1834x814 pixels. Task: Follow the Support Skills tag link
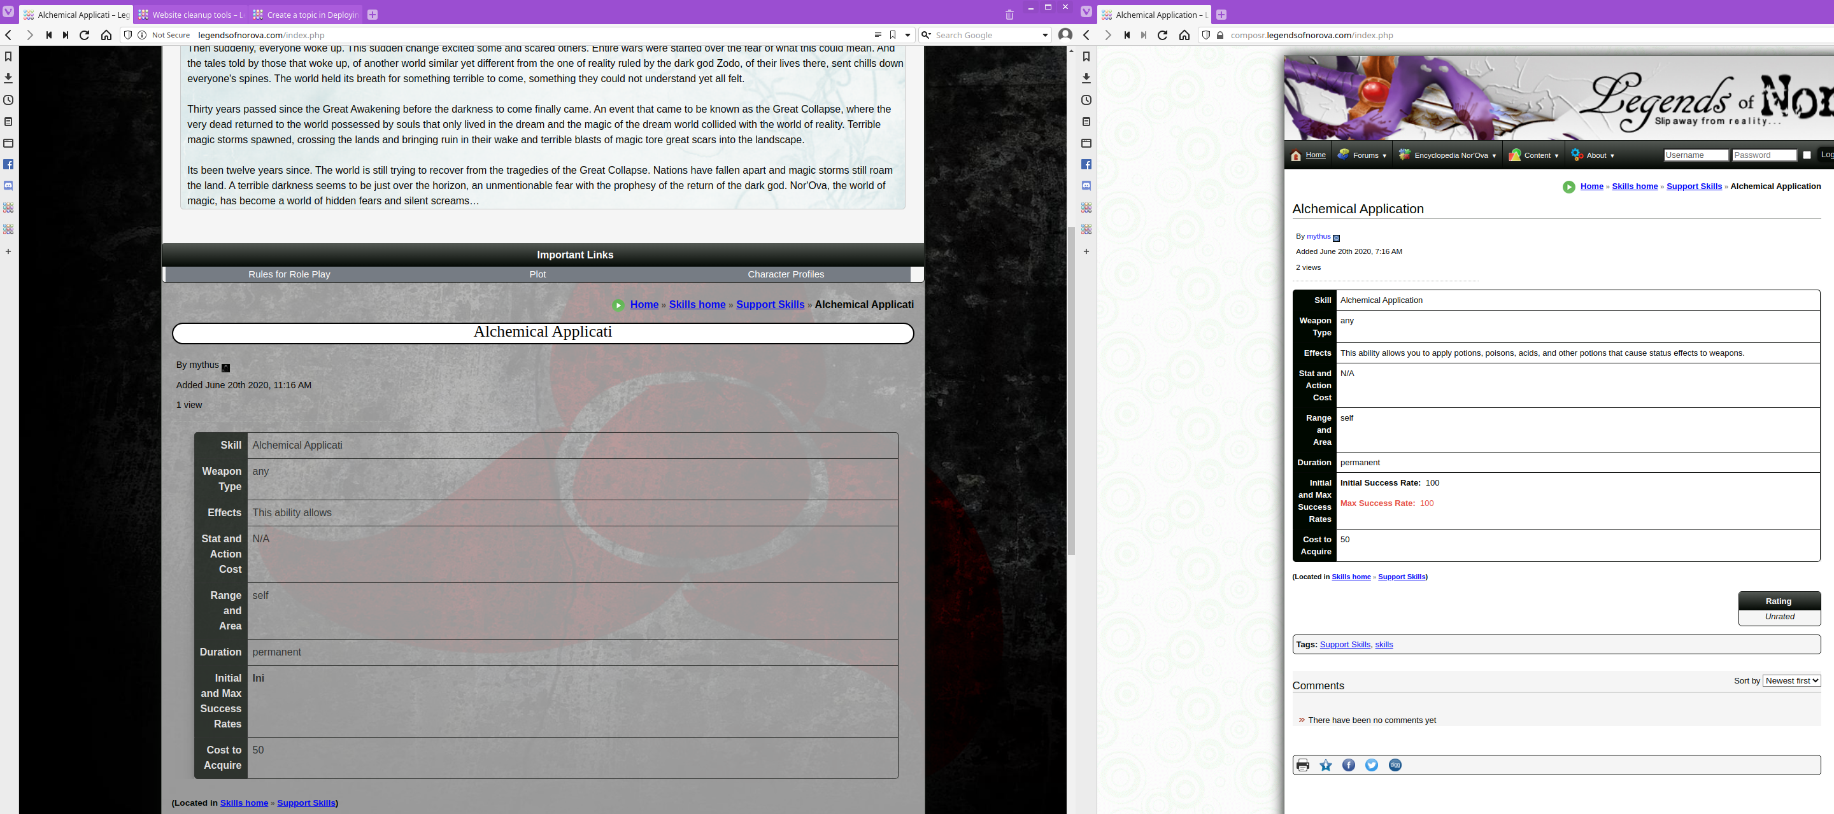click(x=1344, y=645)
